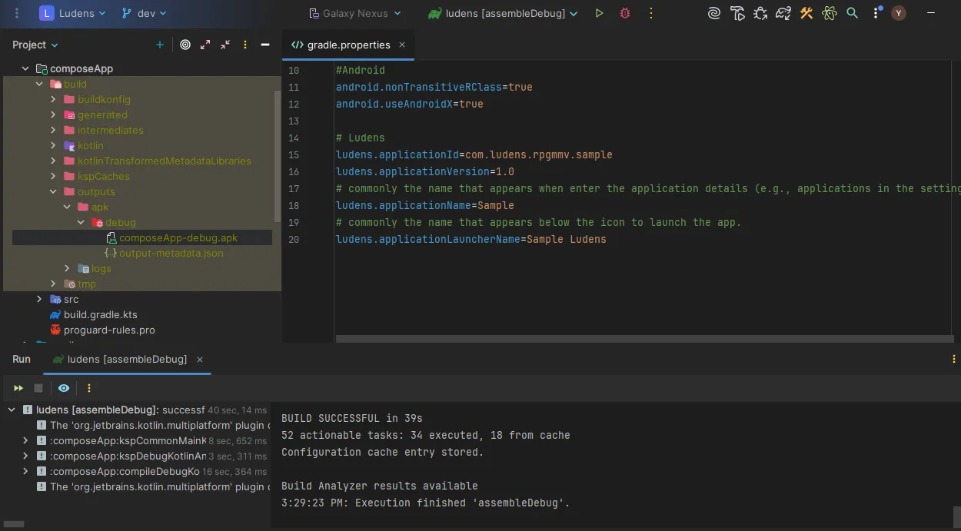Click the blue plus icon in Project panel

pyautogui.click(x=160, y=45)
